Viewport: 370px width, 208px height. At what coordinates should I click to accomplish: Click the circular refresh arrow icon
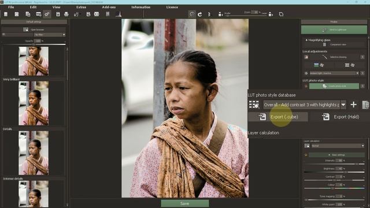[200, 14]
